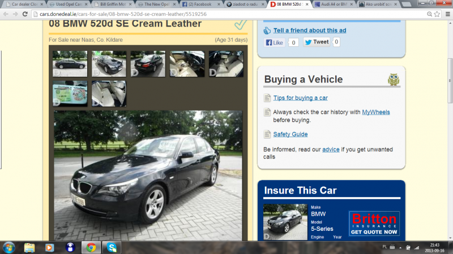Click the document icon beside Tips for buying
This screenshot has height=254, width=453.
[267, 98]
